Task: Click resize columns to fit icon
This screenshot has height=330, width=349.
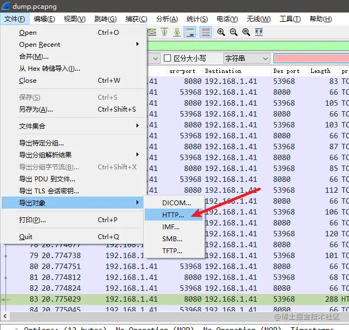Action: [x=259, y=32]
